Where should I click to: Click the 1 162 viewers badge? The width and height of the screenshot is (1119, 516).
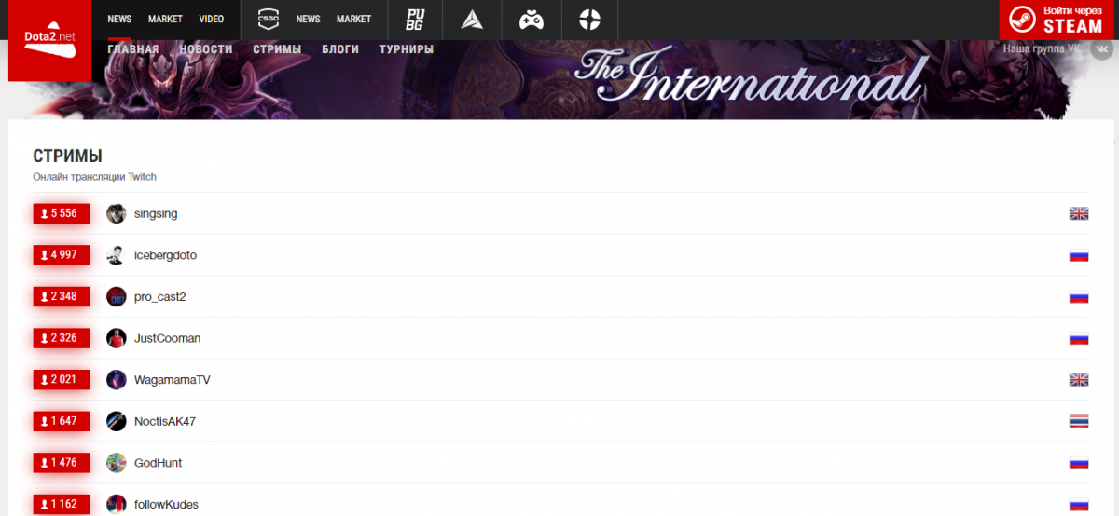[62, 504]
